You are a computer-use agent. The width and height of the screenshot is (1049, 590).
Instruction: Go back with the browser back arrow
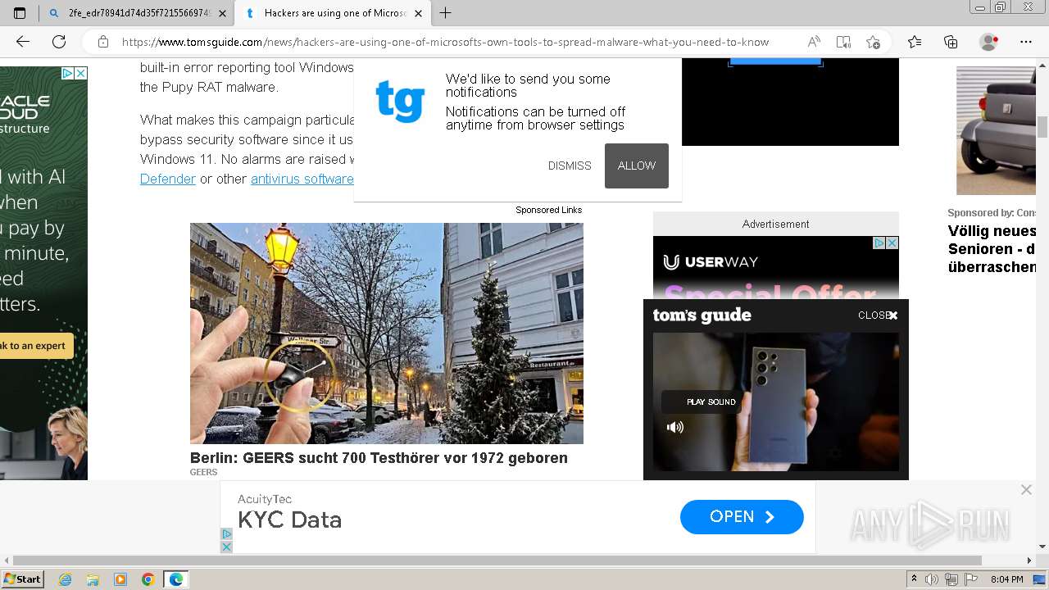point(23,42)
